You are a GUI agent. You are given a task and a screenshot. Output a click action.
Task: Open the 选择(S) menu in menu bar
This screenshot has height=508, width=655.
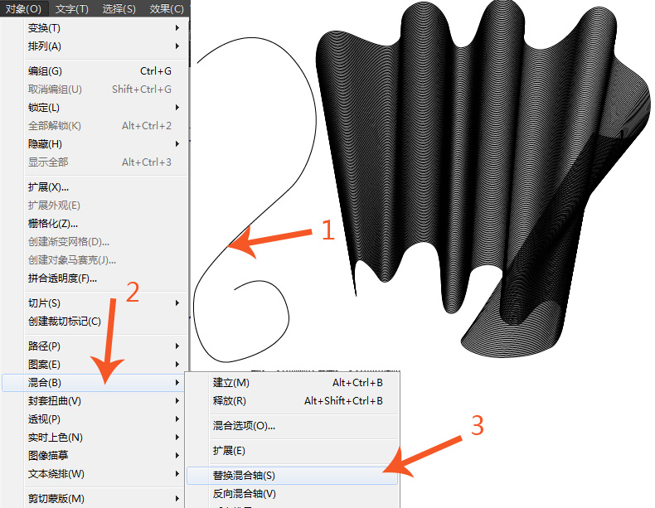click(x=119, y=9)
